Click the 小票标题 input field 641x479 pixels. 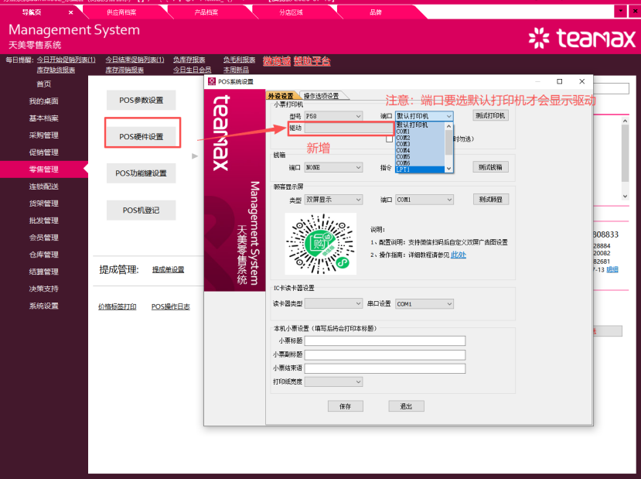pyautogui.click(x=385, y=340)
